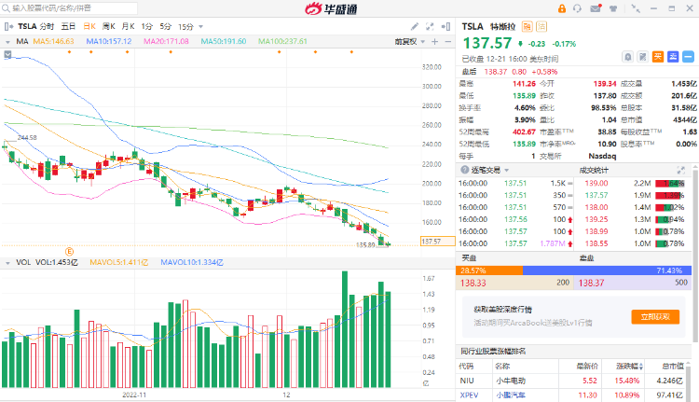Image resolution: width=699 pixels, height=402 pixels.
Task: Switch to 分时 intraday chart
Action: coord(47,27)
